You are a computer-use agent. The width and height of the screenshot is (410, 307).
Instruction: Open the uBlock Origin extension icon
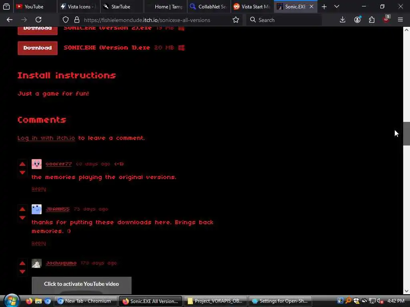pos(386,19)
